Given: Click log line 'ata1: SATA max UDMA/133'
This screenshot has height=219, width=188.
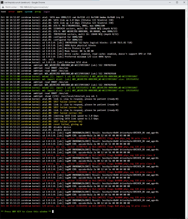Looking at the screenshot, I should click(62, 17).
